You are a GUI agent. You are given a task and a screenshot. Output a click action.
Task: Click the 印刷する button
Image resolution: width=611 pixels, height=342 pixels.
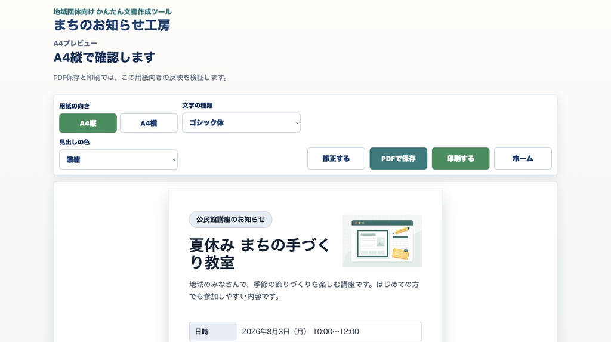461,158
